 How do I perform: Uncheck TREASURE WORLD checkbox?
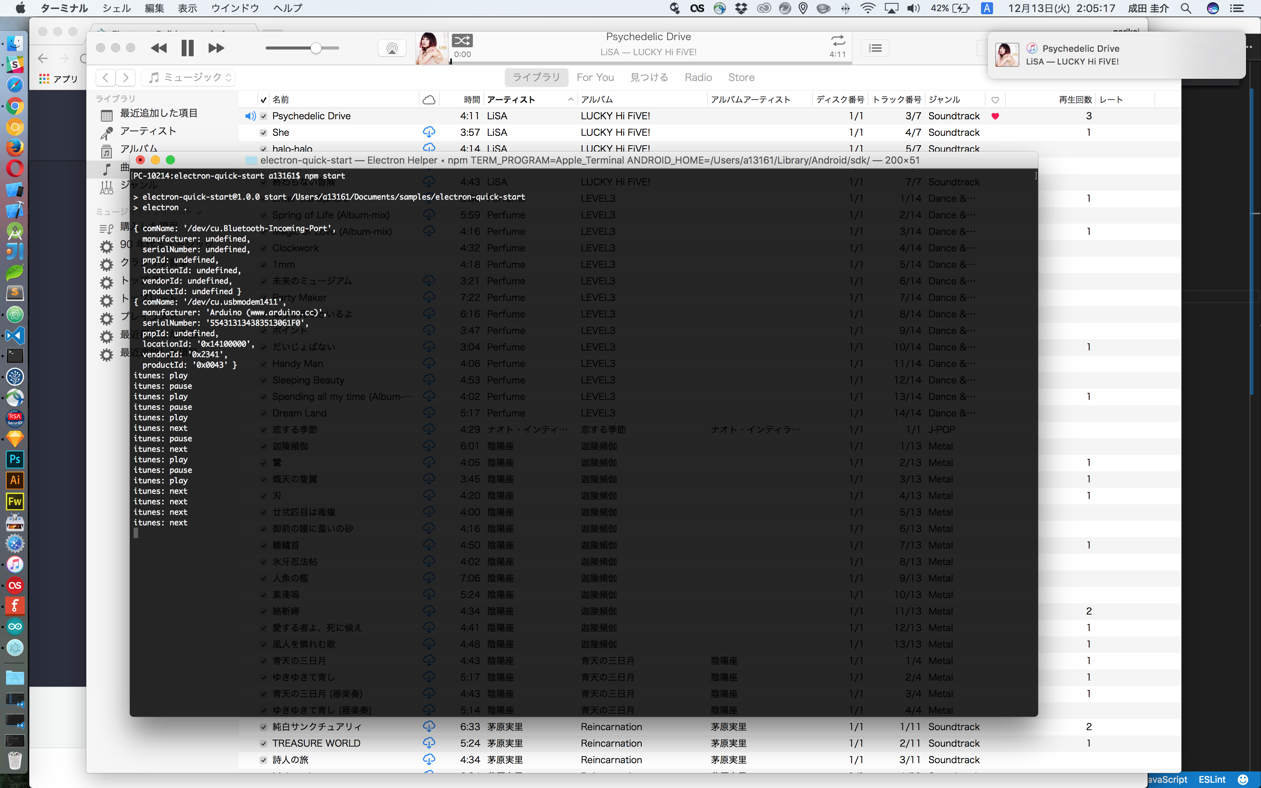pos(264,744)
